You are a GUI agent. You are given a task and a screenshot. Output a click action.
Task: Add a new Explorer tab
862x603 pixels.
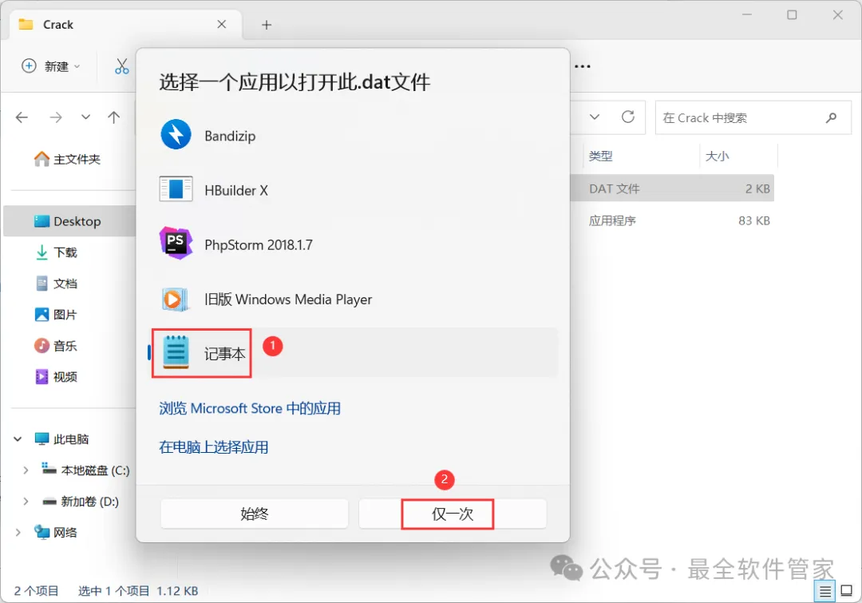[266, 25]
